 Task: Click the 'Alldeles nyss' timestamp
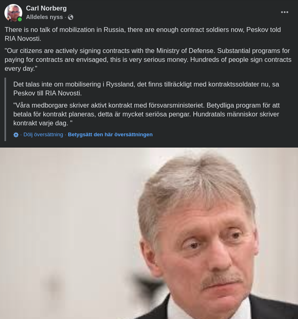pyautogui.click(x=44, y=17)
